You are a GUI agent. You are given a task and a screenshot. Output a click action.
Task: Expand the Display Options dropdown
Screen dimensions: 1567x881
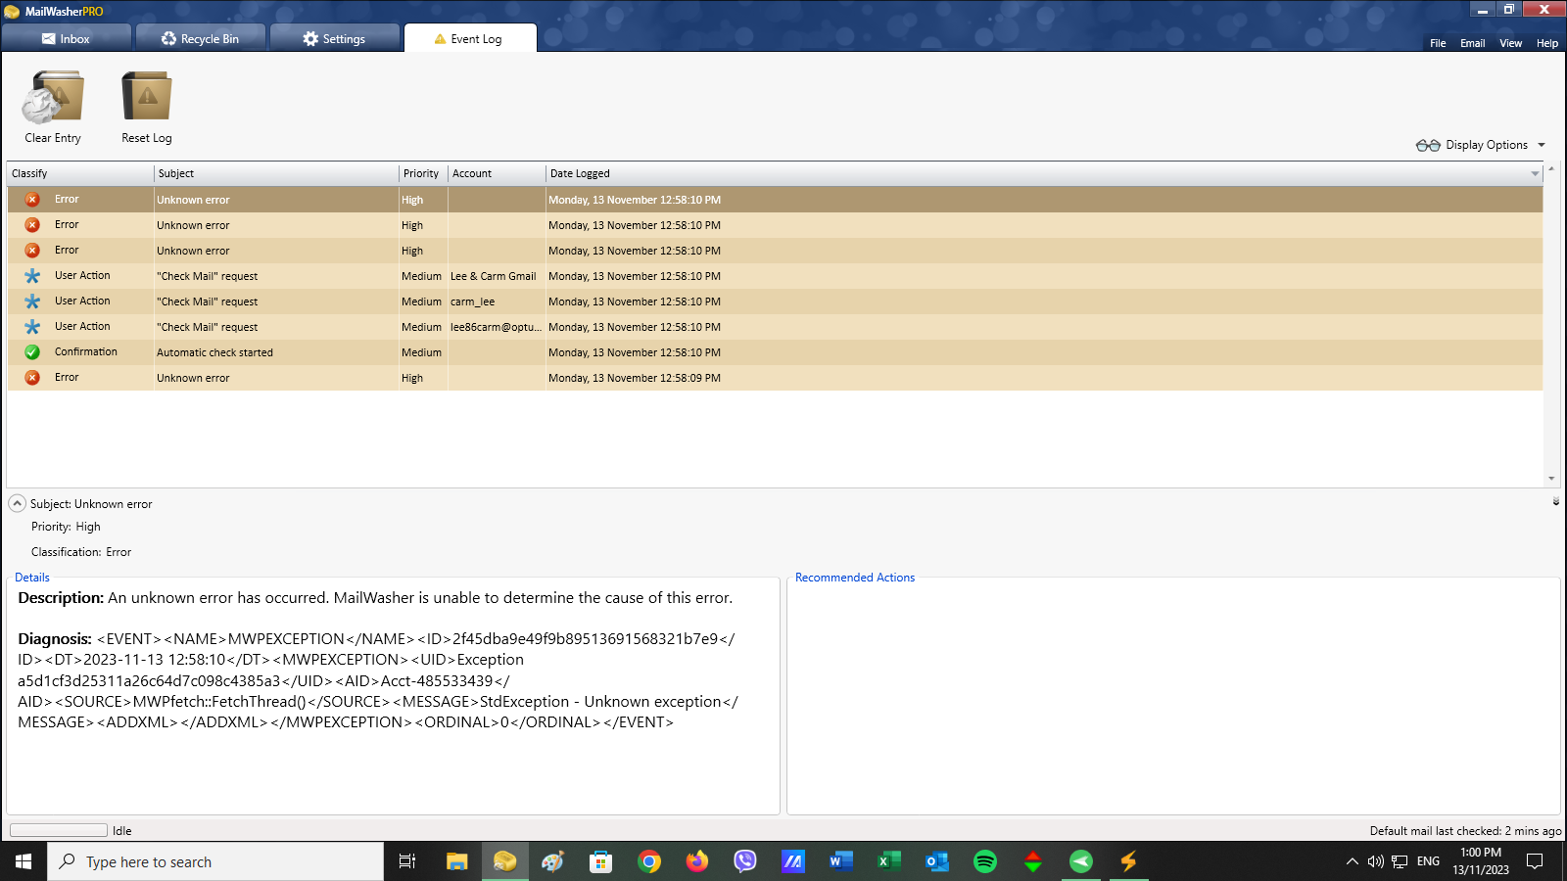point(1542,145)
